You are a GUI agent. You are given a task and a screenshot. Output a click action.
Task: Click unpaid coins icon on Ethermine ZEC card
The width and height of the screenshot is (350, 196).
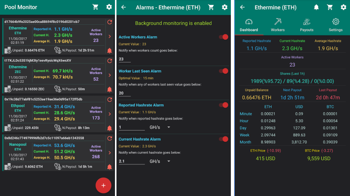(x=8, y=89)
